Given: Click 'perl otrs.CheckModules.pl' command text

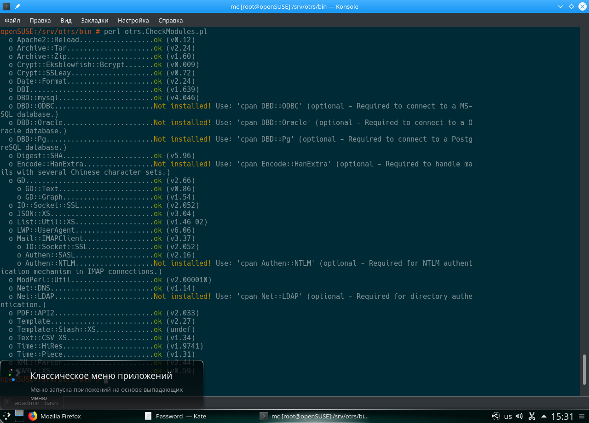Looking at the screenshot, I should click(x=156, y=32).
